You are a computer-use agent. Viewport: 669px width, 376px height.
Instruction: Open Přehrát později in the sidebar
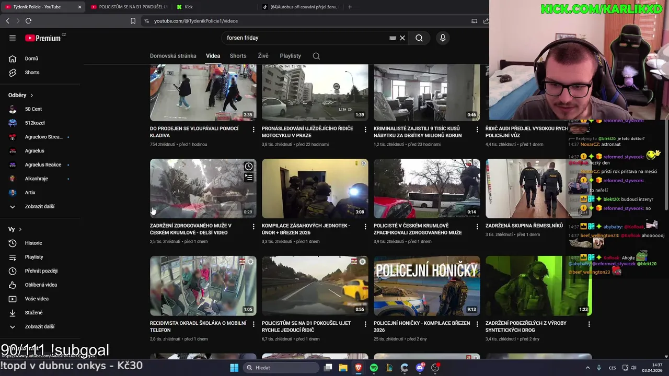tap(42, 271)
